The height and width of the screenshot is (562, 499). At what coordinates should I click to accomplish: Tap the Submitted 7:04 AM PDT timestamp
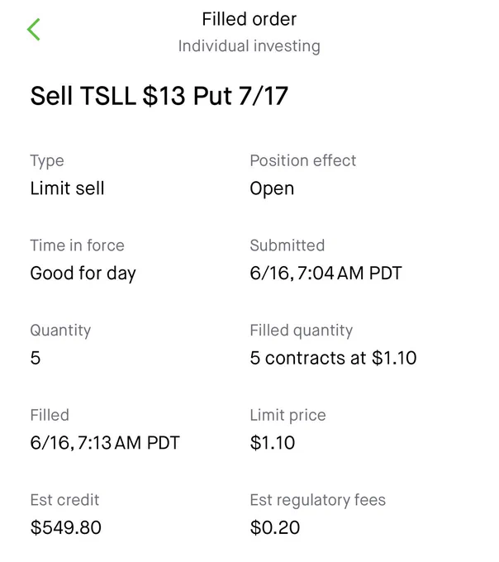pos(326,273)
